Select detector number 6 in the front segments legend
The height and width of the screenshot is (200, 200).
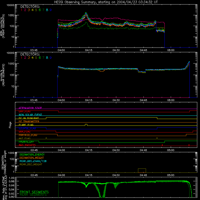40,10
